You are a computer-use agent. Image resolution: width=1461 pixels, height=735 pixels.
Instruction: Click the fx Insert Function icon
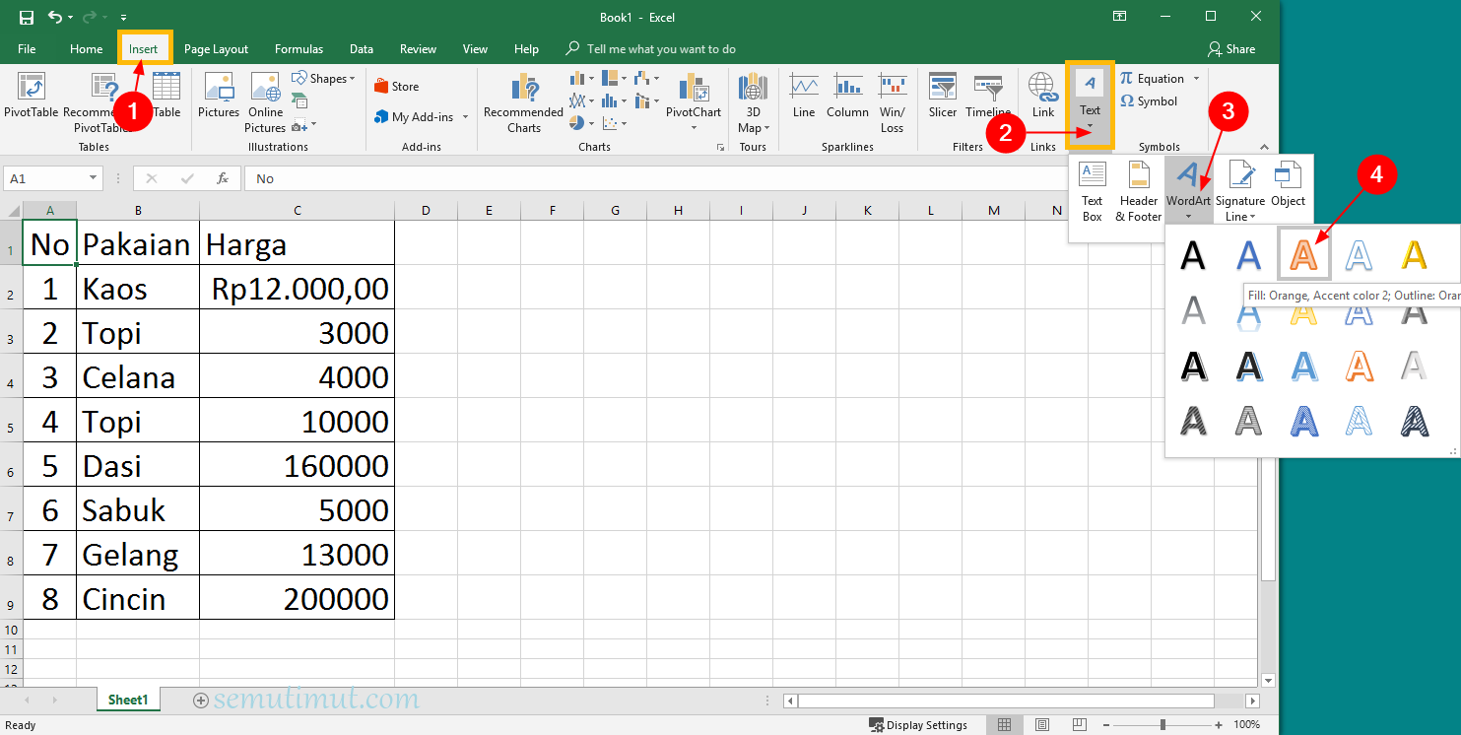(x=223, y=178)
